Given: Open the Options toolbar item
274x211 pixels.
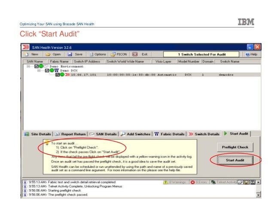Looking at the screenshot, I should tap(97, 54).
